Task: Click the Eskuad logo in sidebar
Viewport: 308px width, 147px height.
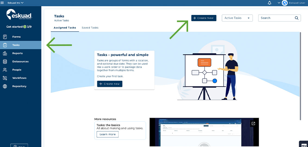Action: [x=19, y=14]
